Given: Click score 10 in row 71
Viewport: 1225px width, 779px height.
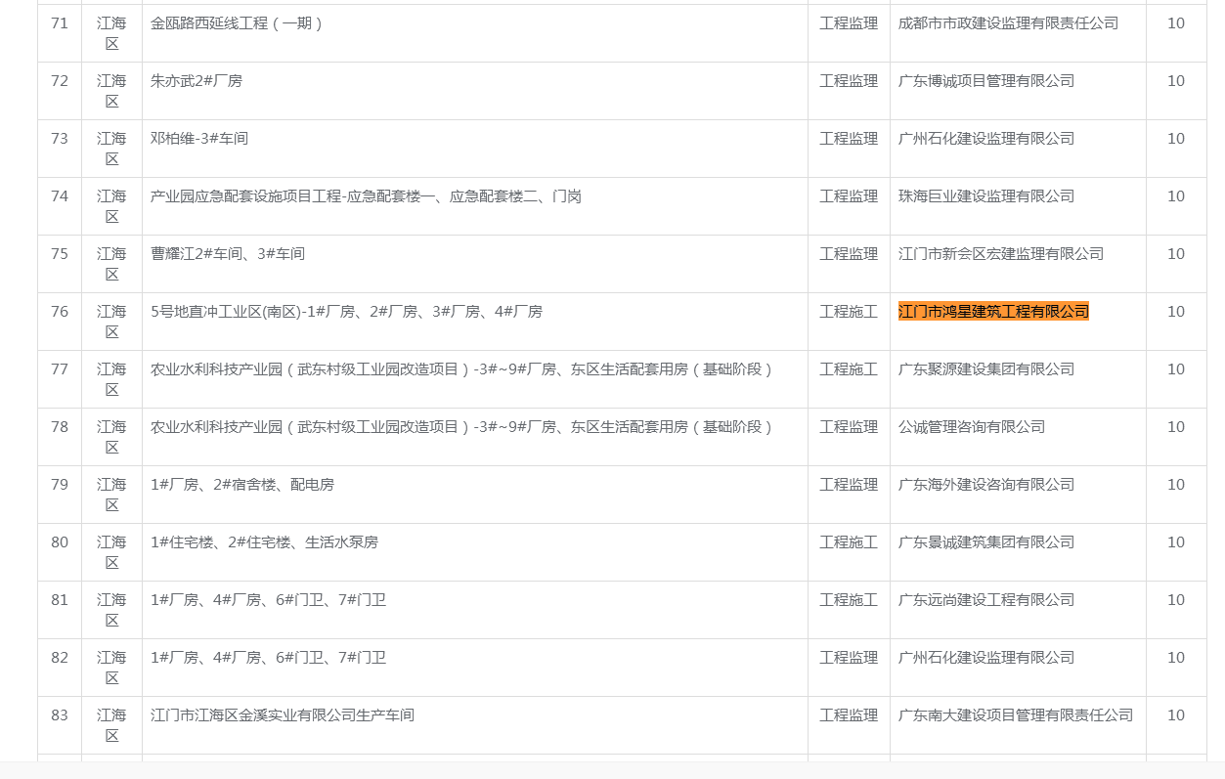Looking at the screenshot, I should 1176,23.
